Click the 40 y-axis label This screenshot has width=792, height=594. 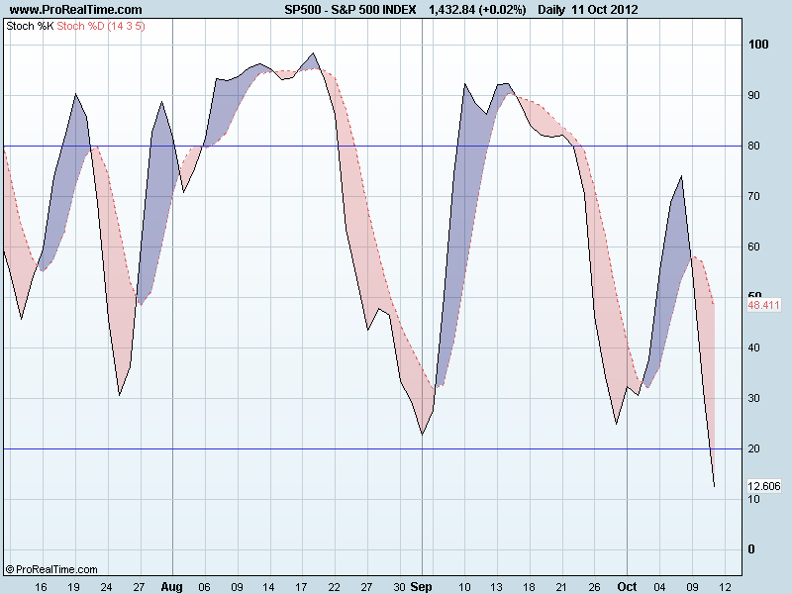pos(753,347)
